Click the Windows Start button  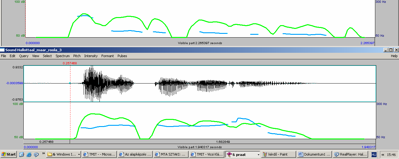pyautogui.click(x=9, y=154)
